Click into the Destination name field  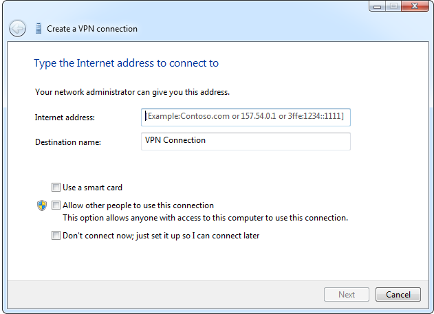246,142
